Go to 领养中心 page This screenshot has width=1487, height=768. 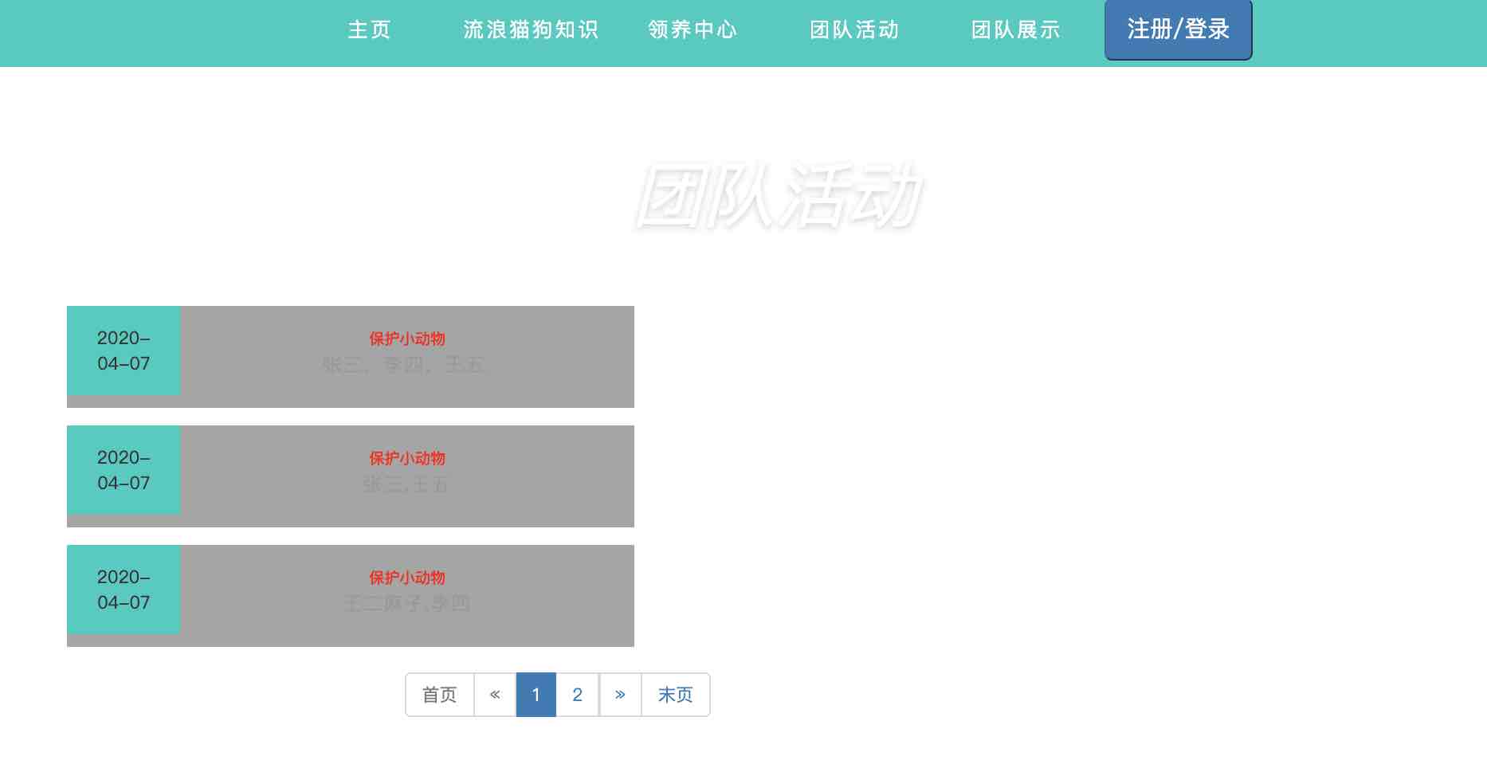[x=692, y=30]
